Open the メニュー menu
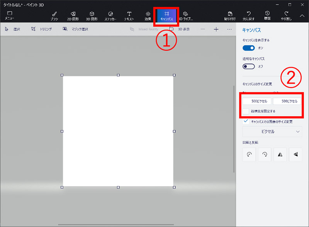This screenshot has height=227, width=309. 10,15
